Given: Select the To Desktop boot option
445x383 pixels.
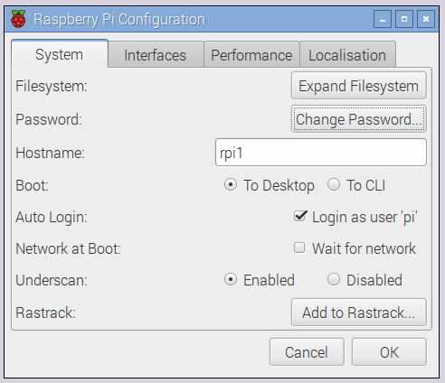Looking at the screenshot, I should click(x=231, y=184).
